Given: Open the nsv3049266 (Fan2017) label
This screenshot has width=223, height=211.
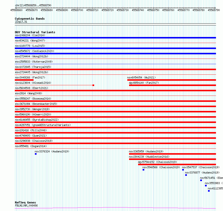Looking at the screenshot, I should (x=30, y=77).
